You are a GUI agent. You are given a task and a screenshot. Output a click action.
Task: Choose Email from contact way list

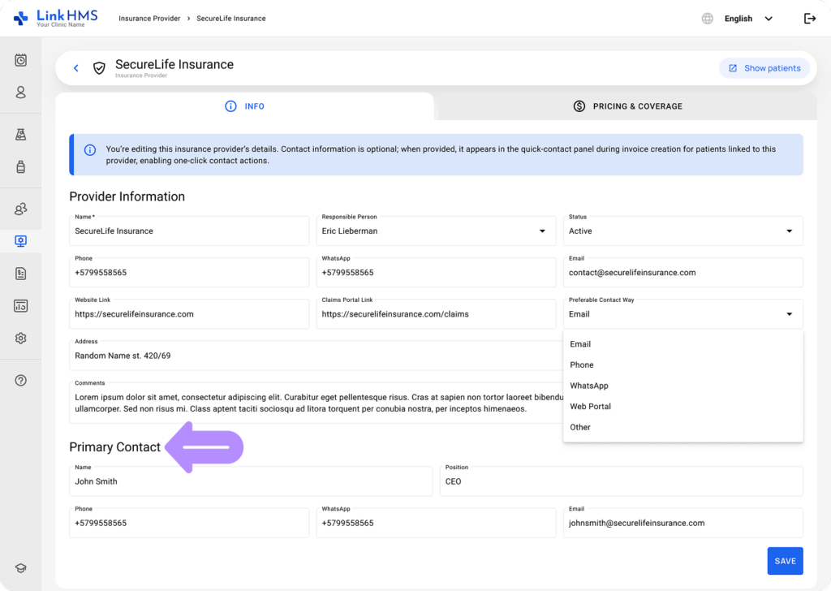click(x=682, y=344)
